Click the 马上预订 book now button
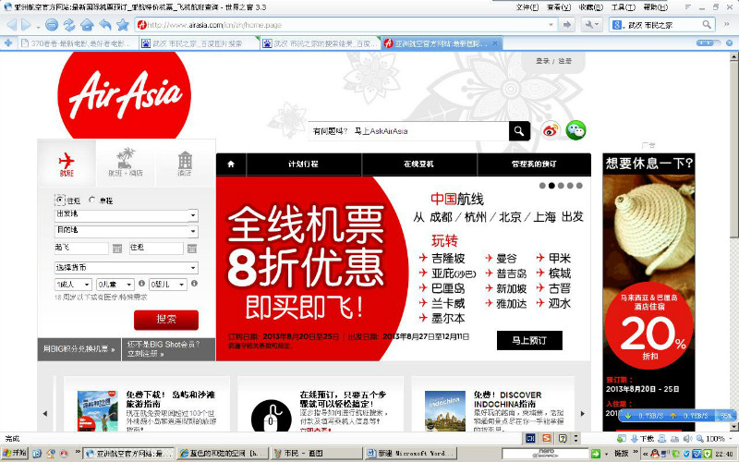 [x=529, y=340]
